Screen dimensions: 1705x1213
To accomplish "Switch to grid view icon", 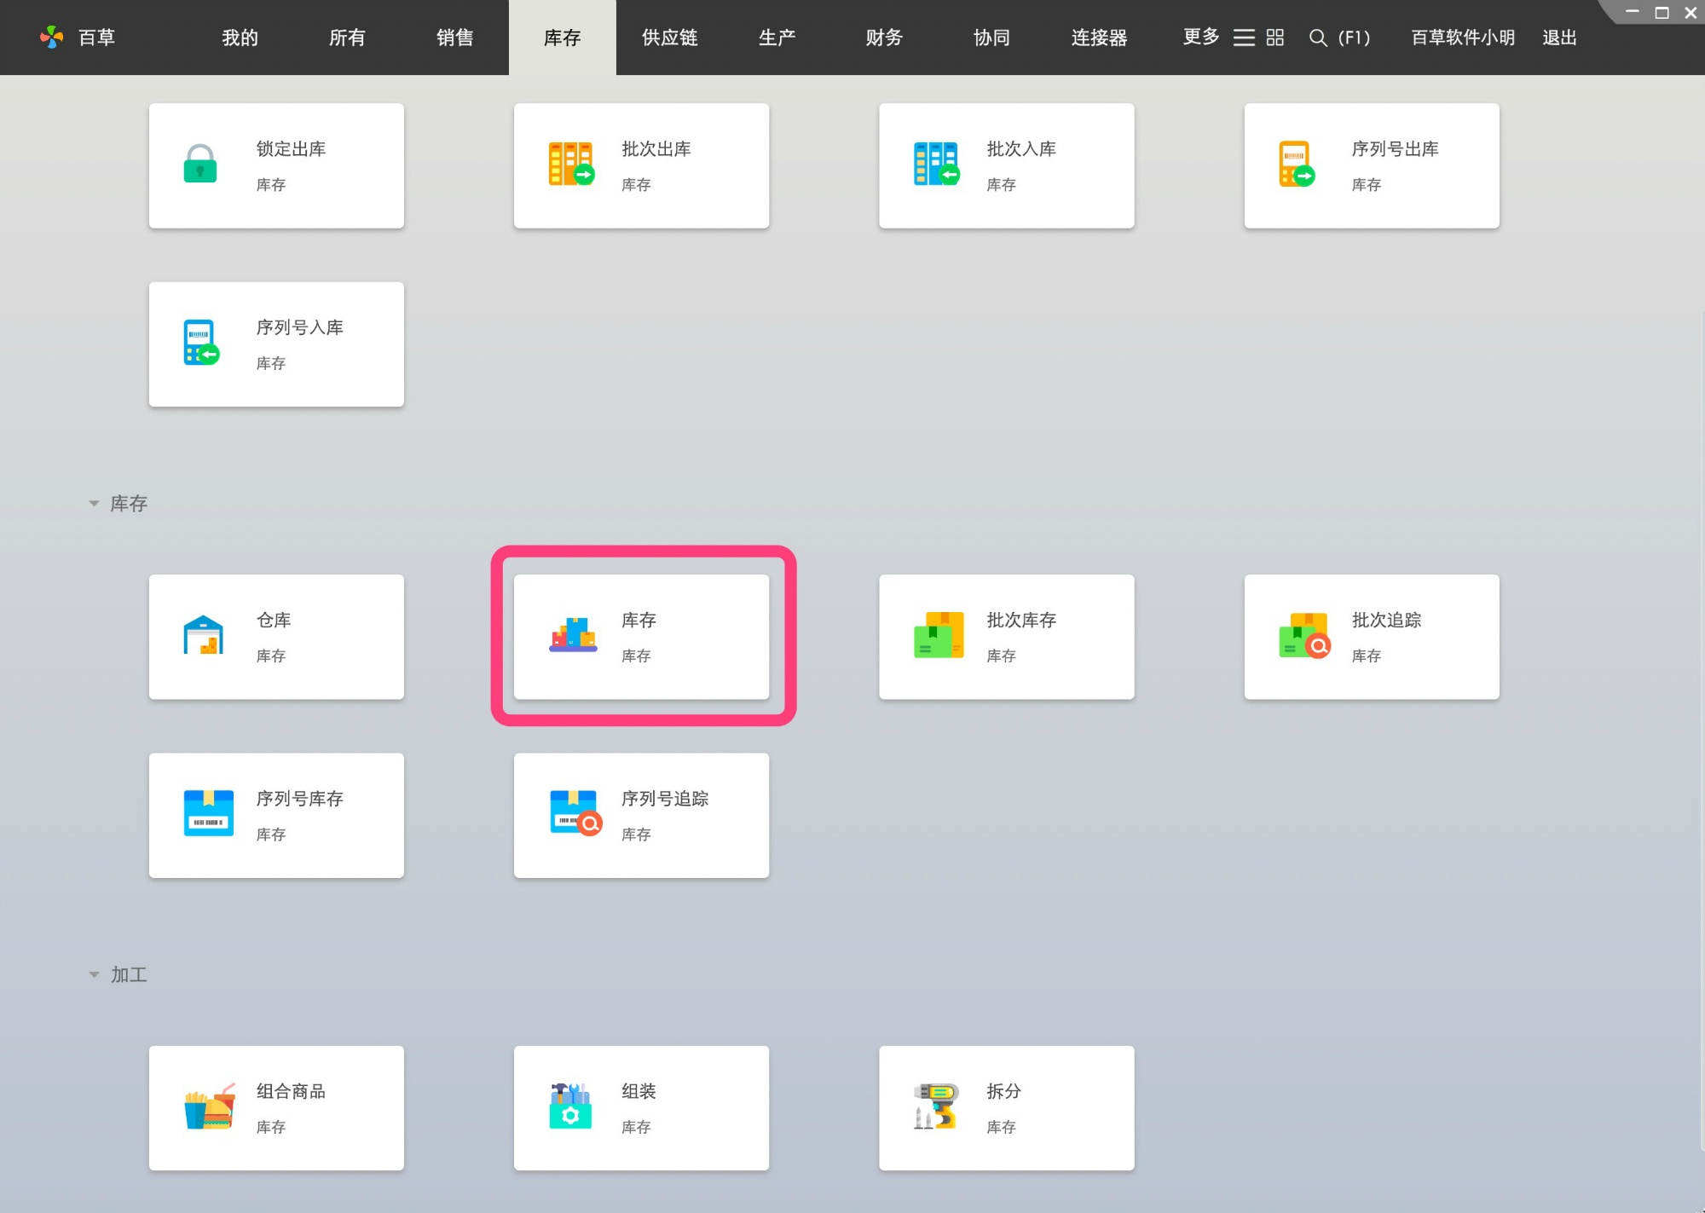I will coord(1274,38).
